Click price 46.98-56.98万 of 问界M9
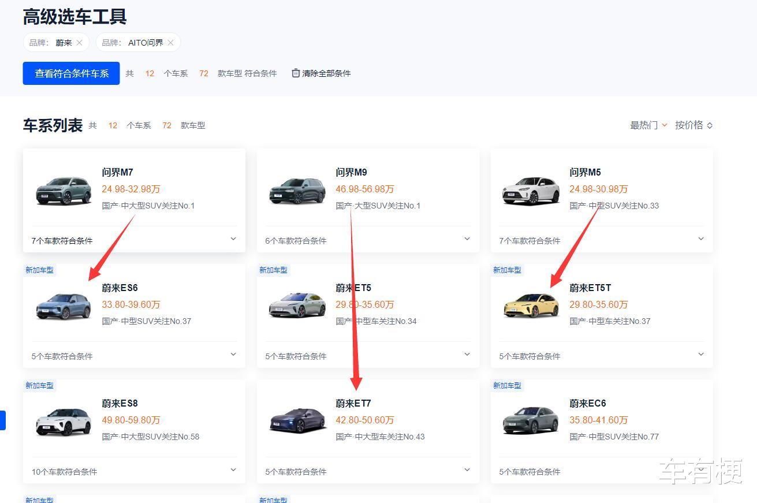757x503 pixels. coord(365,189)
